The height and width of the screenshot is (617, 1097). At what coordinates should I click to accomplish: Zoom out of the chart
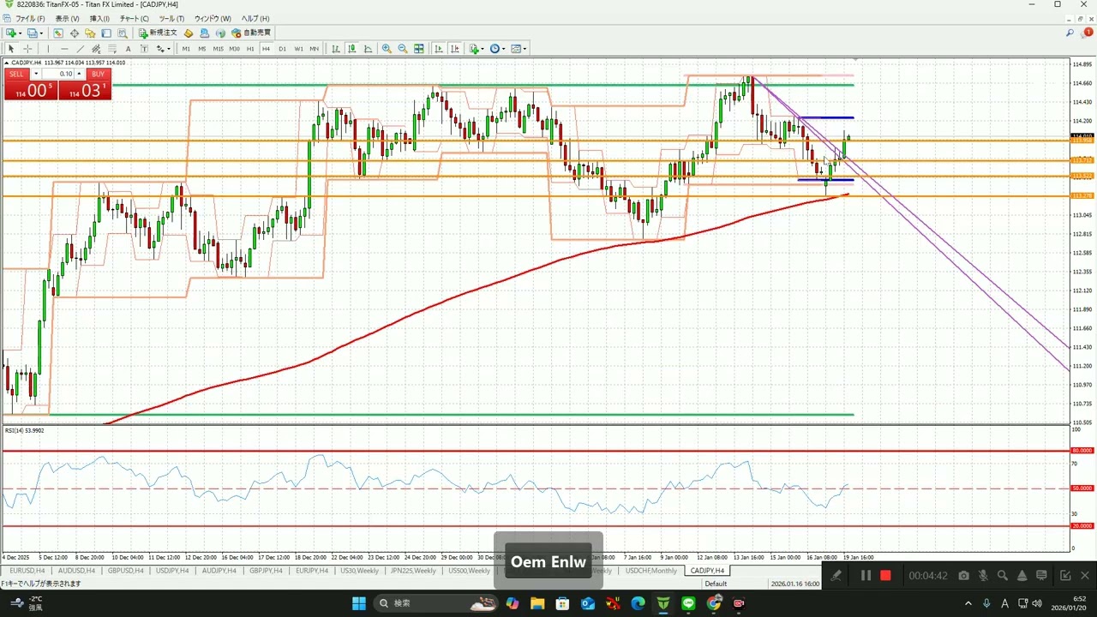[403, 49]
